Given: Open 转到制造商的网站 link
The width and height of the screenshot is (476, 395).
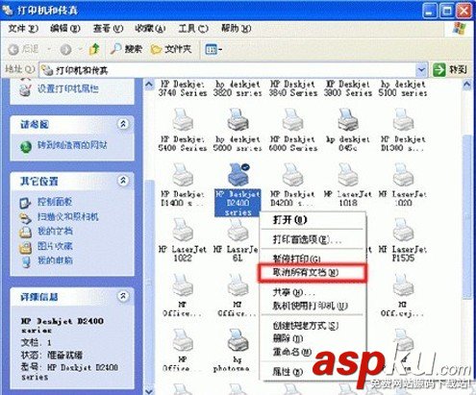Looking at the screenshot, I should (x=72, y=145).
